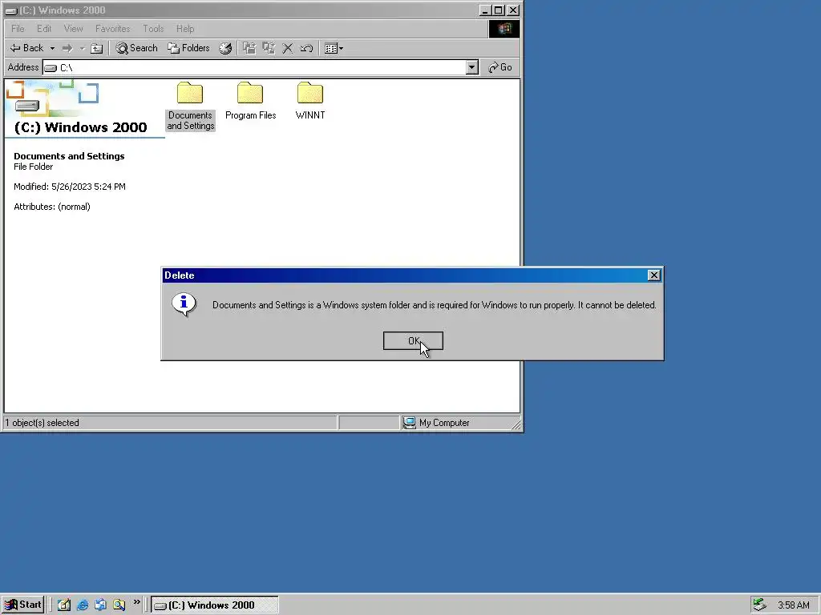This screenshot has width=821, height=615.
Task: Select the WINNT folder icon
Action: [x=310, y=93]
